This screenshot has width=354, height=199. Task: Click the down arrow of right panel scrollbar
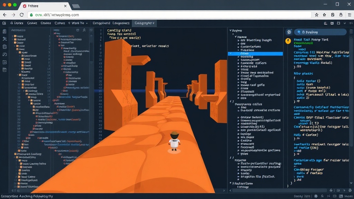pyautogui.click(x=351, y=183)
